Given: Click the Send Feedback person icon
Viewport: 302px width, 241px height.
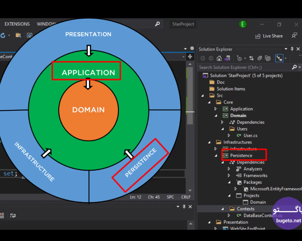Looking at the screenshot, I should pyautogui.click(x=294, y=35).
